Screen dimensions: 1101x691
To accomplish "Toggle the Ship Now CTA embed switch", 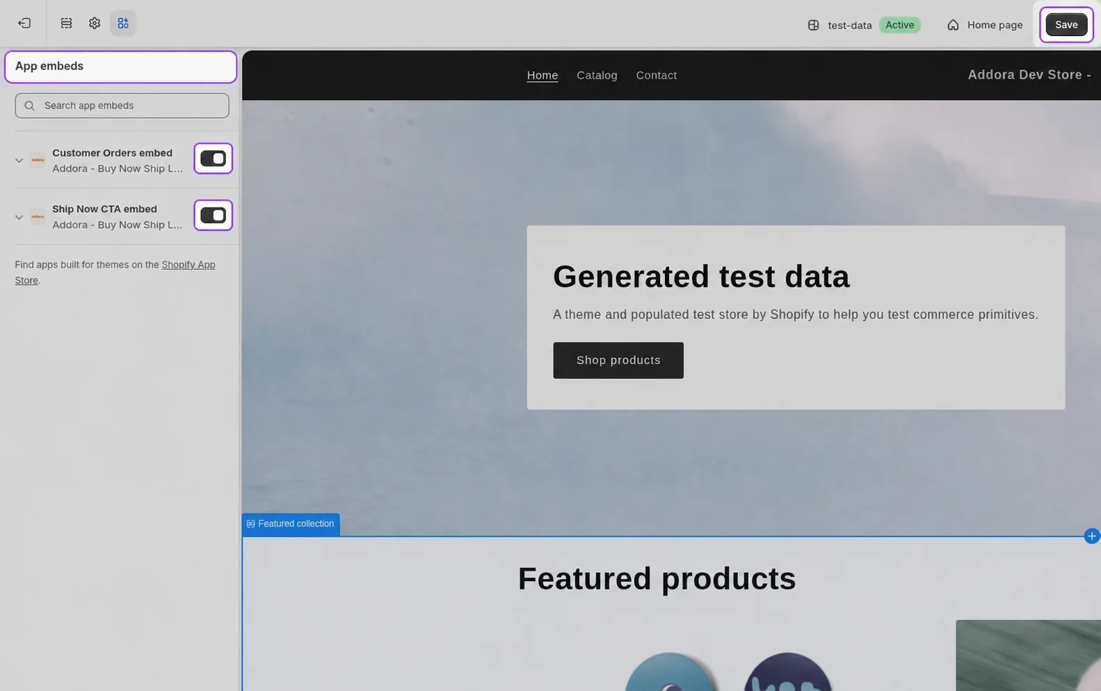I will (x=213, y=216).
